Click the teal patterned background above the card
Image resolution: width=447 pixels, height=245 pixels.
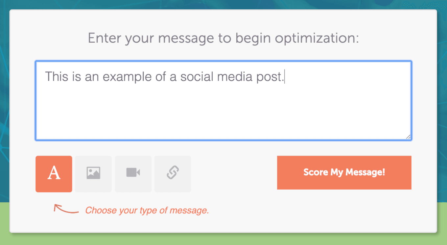(223, 4)
